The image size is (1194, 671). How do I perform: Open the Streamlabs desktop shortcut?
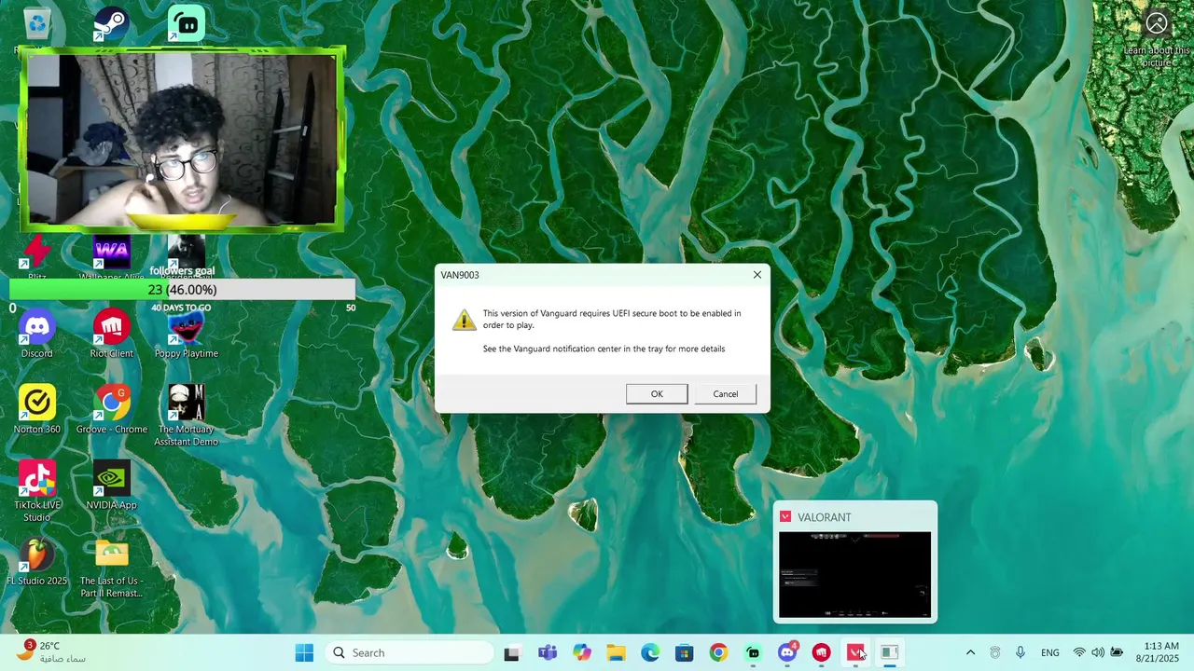tap(187, 24)
